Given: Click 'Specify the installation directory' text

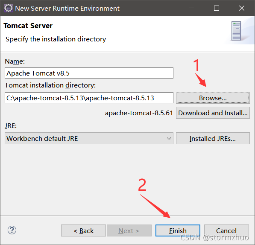Looking at the screenshot, I should [x=56, y=39].
